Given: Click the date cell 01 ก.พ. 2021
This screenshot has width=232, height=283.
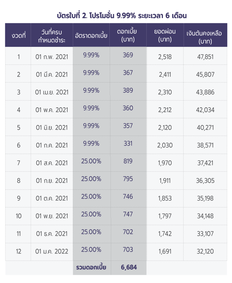Looking at the screenshot, I should 52,57.
